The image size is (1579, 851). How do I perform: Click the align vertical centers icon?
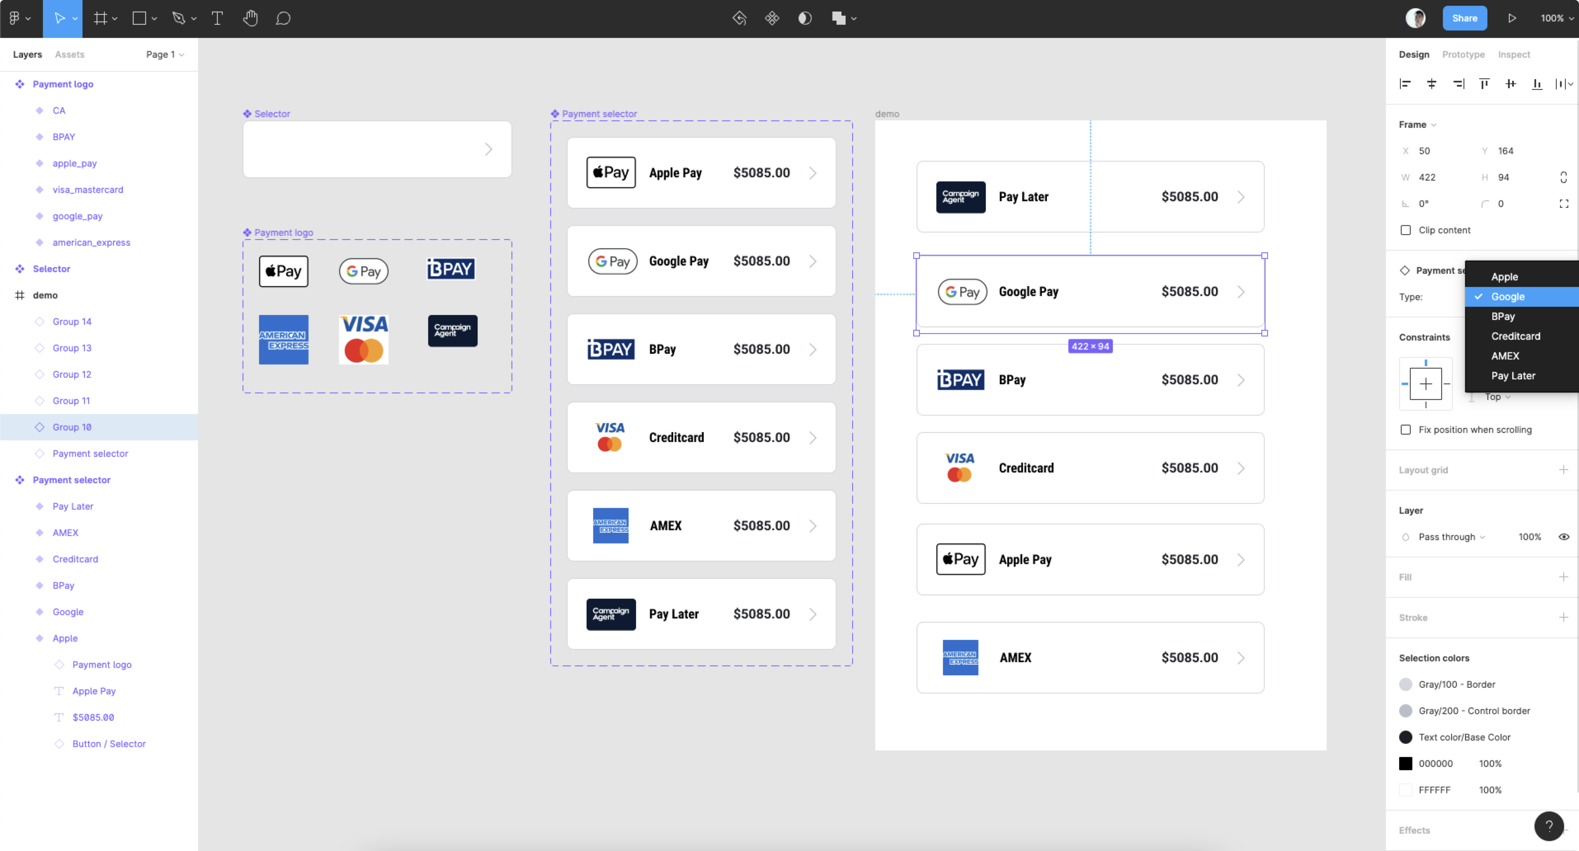point(1511,84)
